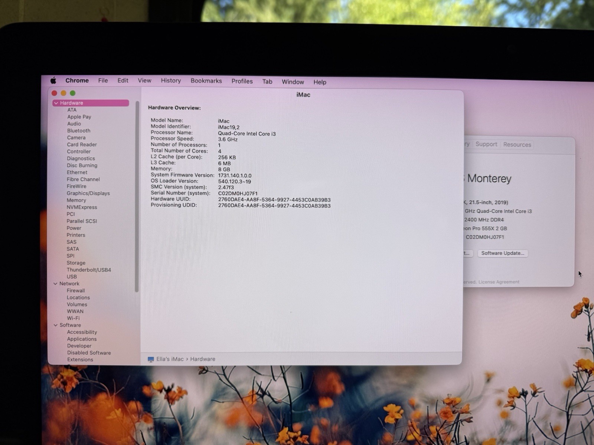Select SATA in the sidebar

point(73,249)
